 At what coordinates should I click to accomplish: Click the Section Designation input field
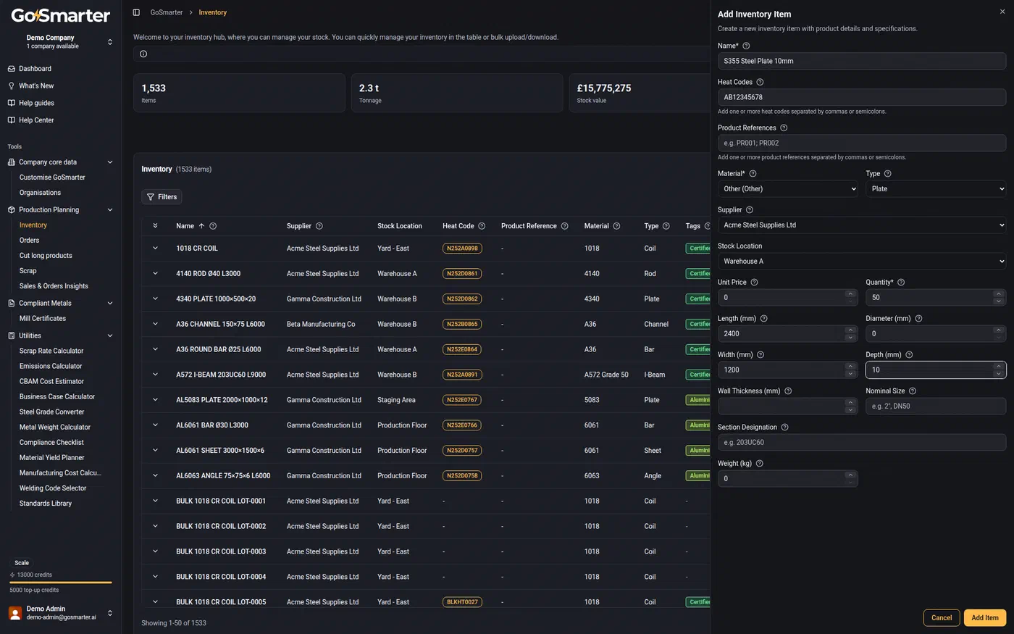click(862, 442)
